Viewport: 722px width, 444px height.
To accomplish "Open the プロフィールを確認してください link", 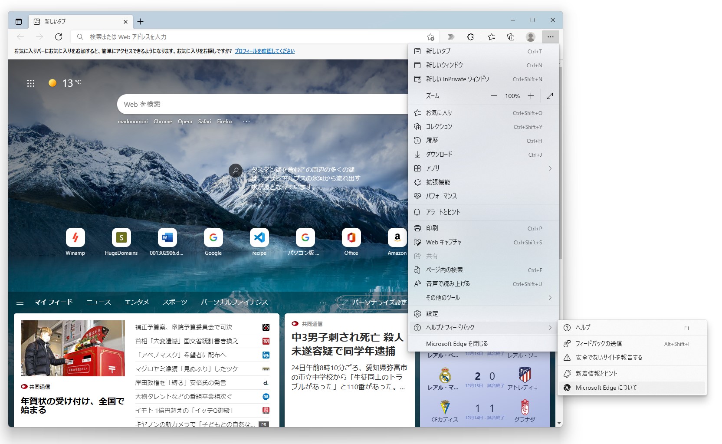I will 265,51.
